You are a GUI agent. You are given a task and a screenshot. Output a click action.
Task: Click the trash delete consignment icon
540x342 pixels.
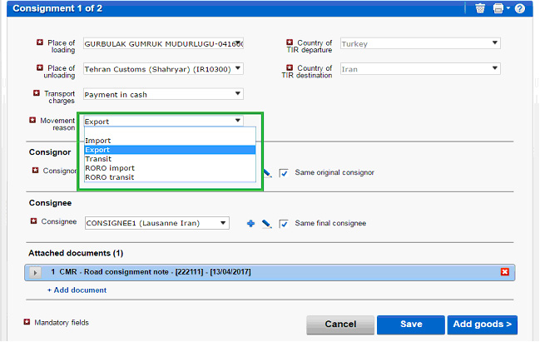pos(480,8)
